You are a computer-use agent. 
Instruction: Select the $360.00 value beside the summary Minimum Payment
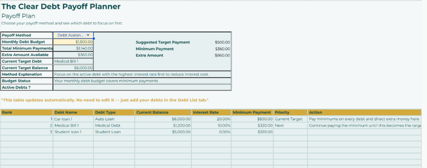pyautogui.click(x=222, y=49)
